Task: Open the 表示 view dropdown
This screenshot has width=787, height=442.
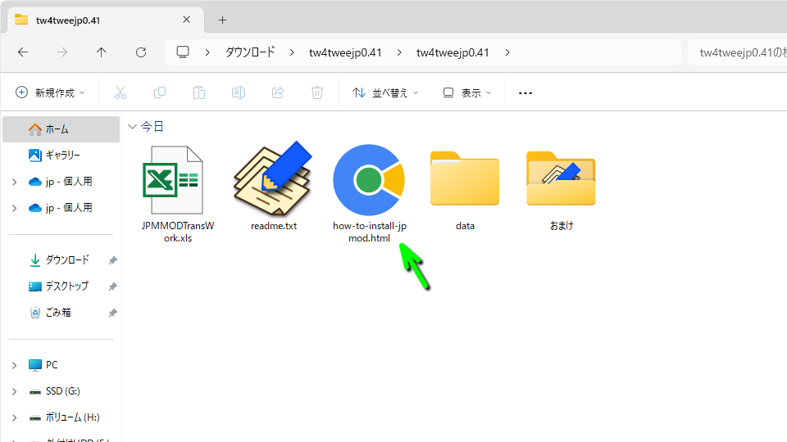Action: click(466, 92)
